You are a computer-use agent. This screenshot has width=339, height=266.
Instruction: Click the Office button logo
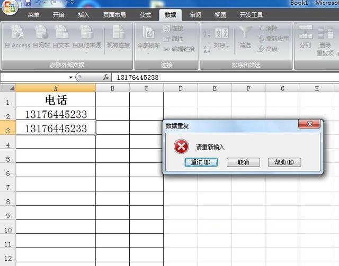tap(9, 7)
